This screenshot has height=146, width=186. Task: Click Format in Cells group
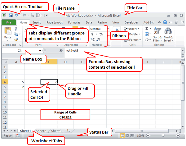tap(132, 40)
